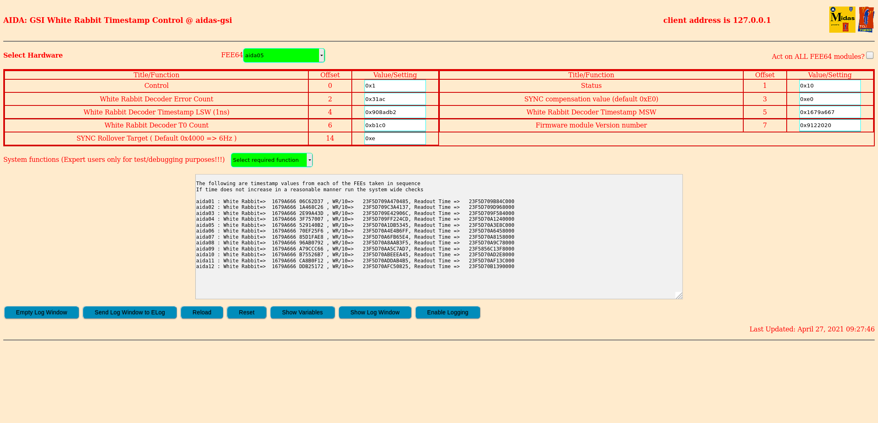
Task: Click the 'Last Updated' timestamp text
Action: pos(812,329)
